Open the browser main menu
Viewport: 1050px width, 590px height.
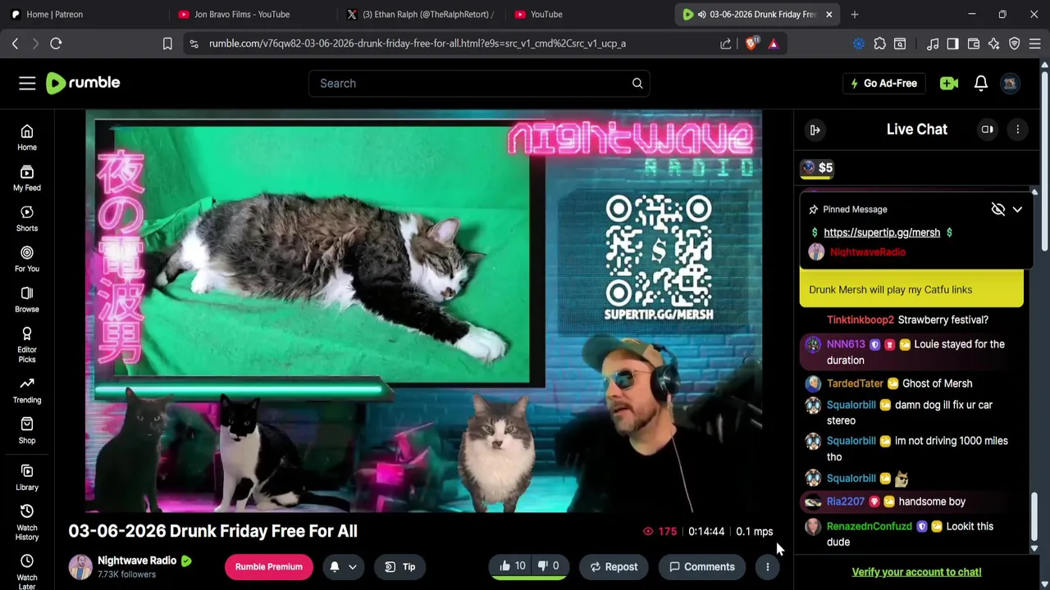[x=1035, y=43]
